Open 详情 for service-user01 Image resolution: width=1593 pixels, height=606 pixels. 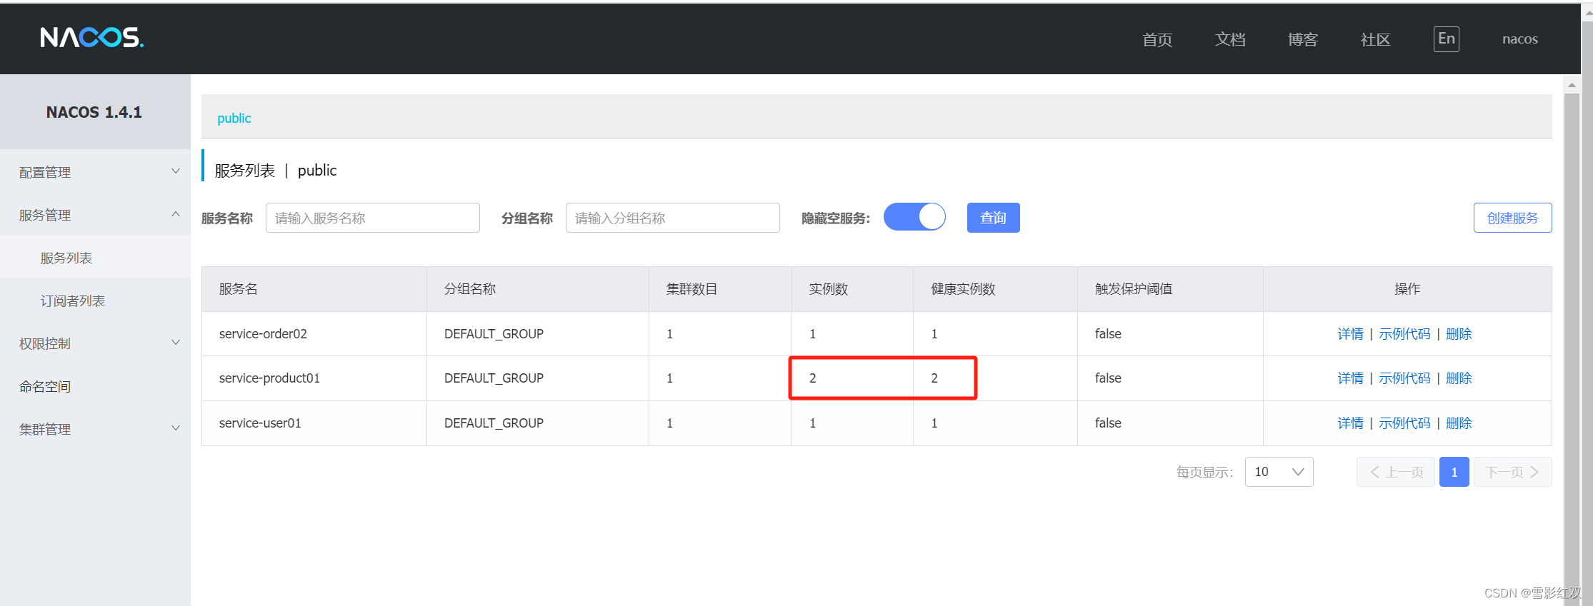[x=1350, y=423]
